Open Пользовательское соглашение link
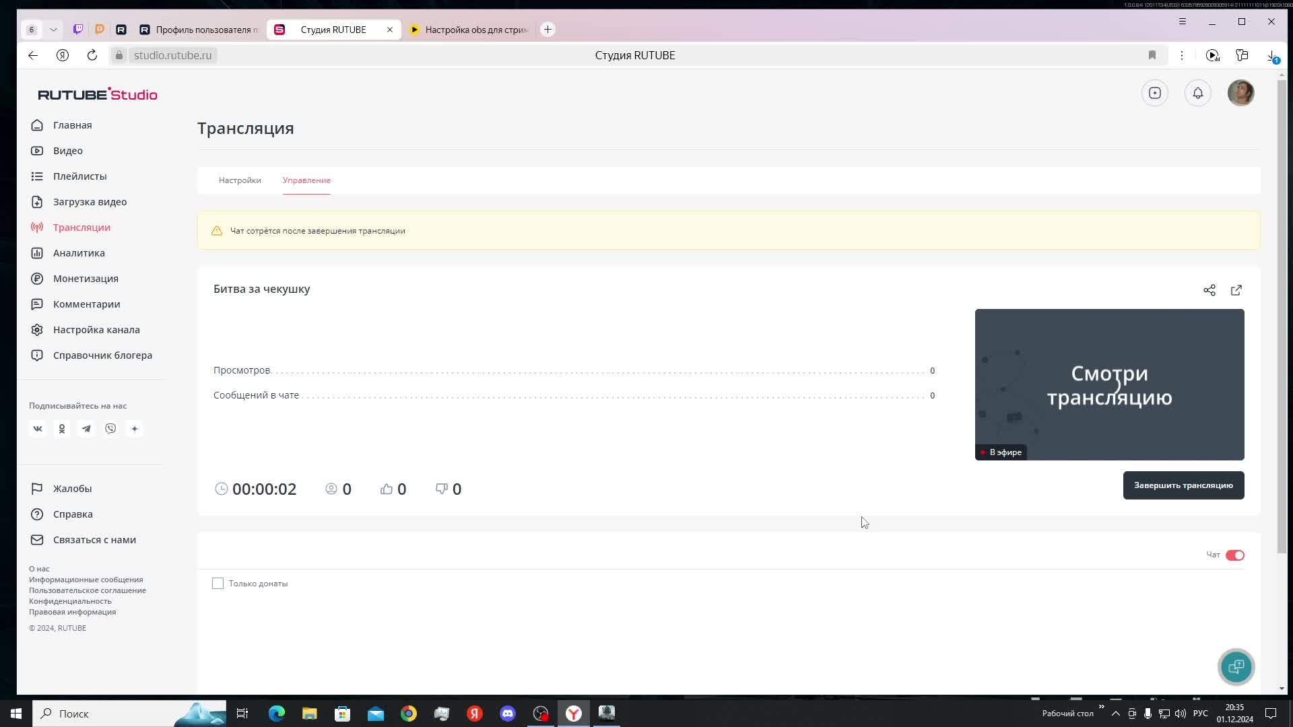The width and height of the screenshot is (1293, 727). (88, 590)
